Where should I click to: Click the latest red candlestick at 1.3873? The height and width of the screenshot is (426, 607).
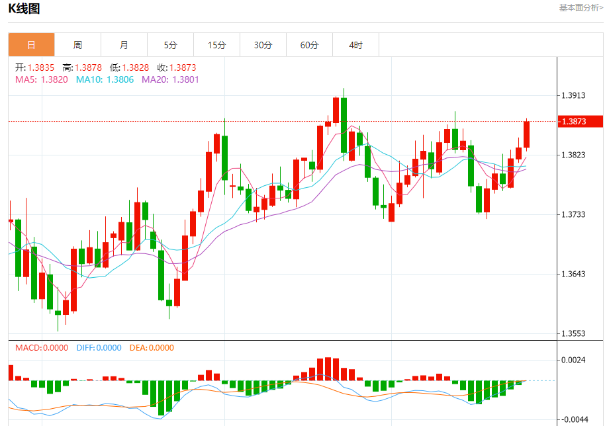coord(526,134)
